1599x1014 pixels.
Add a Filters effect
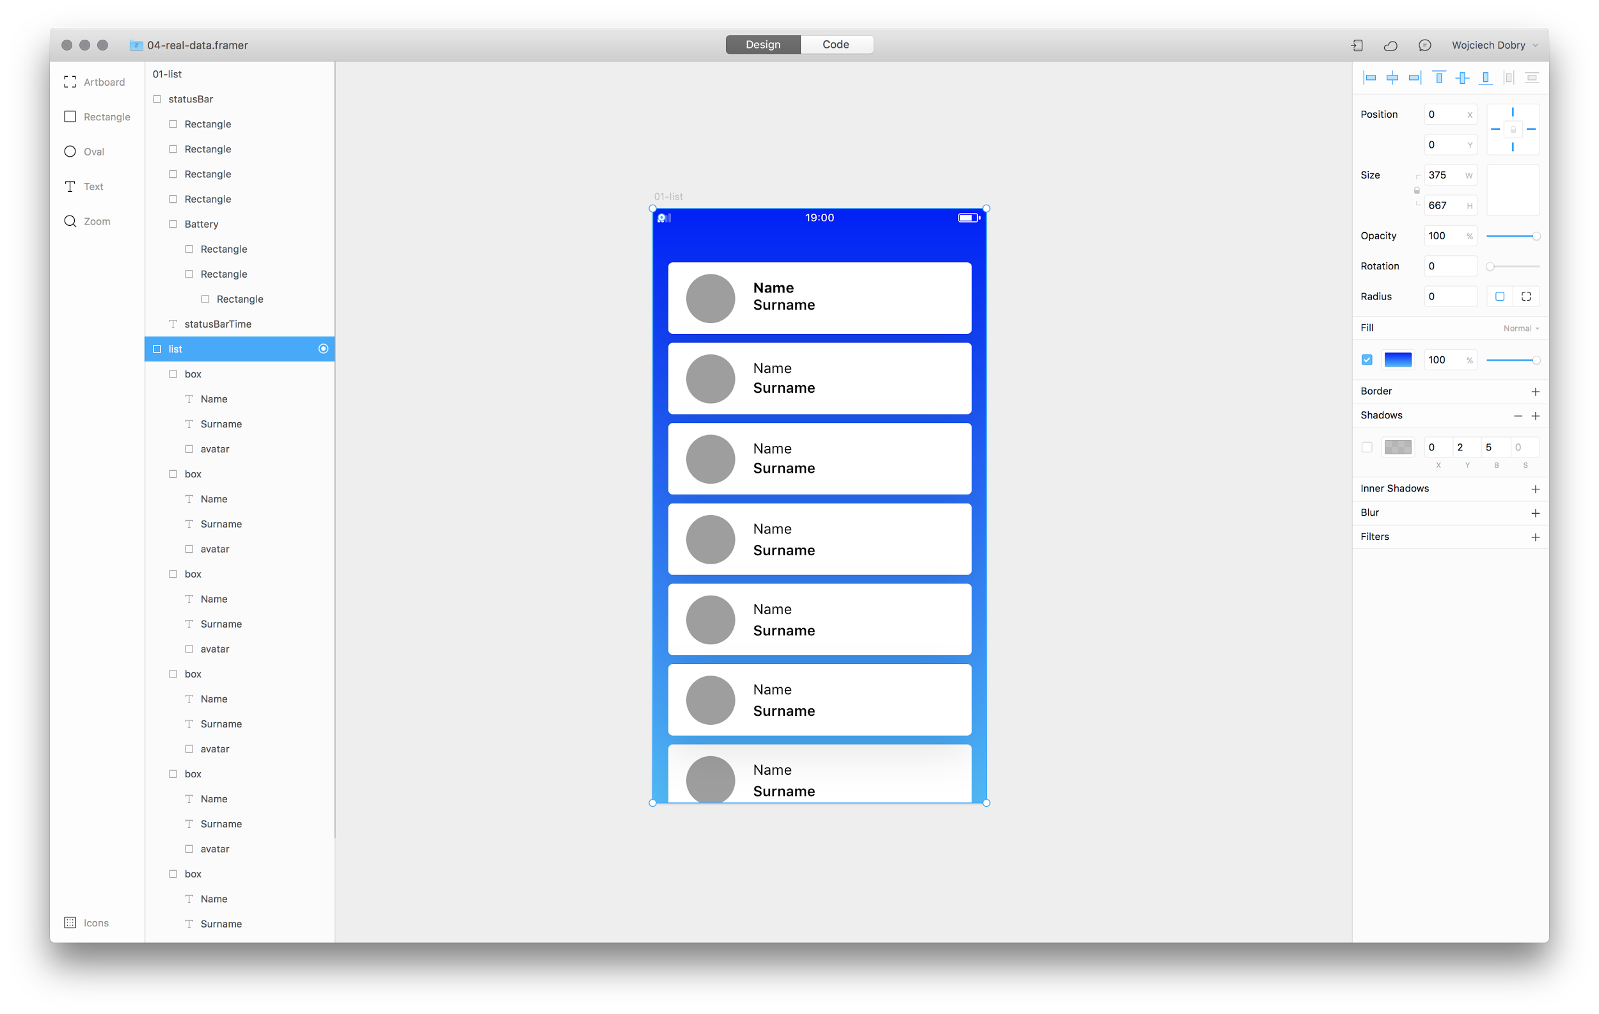[x=1535, y=537]
